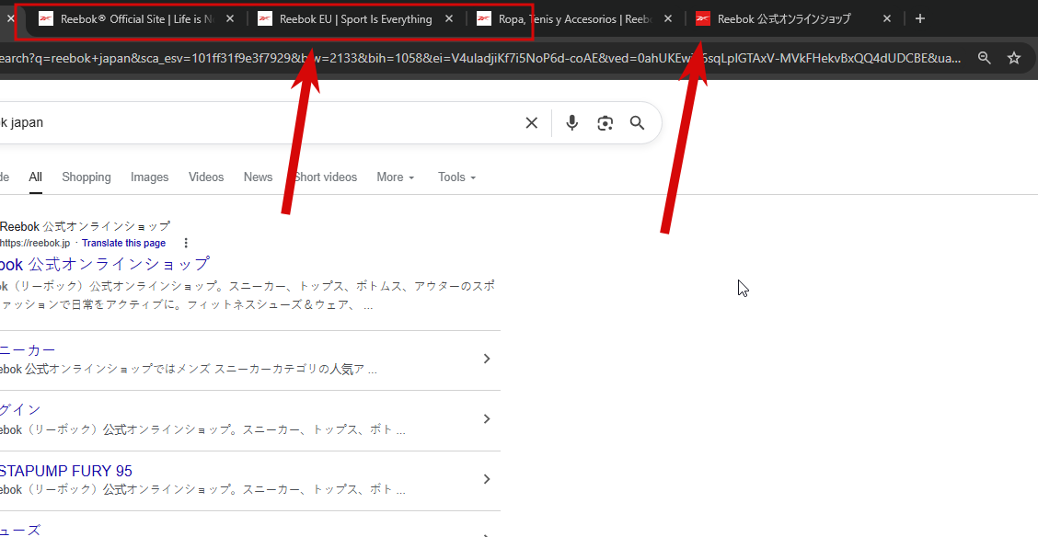The width and height of the screenshot is (1038, 537).
Task: Open the ログイン sitelink
Action: point(20,410)
